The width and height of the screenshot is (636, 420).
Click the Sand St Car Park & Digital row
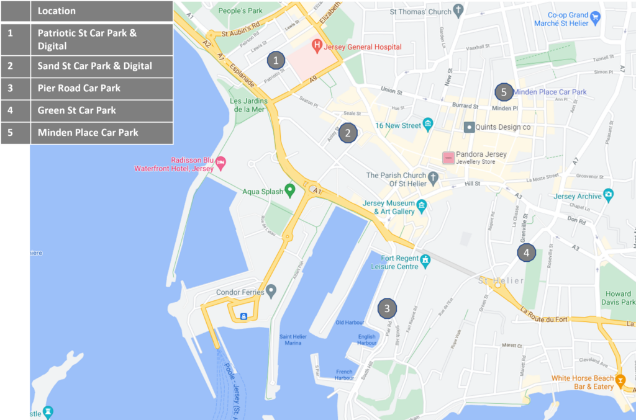point(87,66)
